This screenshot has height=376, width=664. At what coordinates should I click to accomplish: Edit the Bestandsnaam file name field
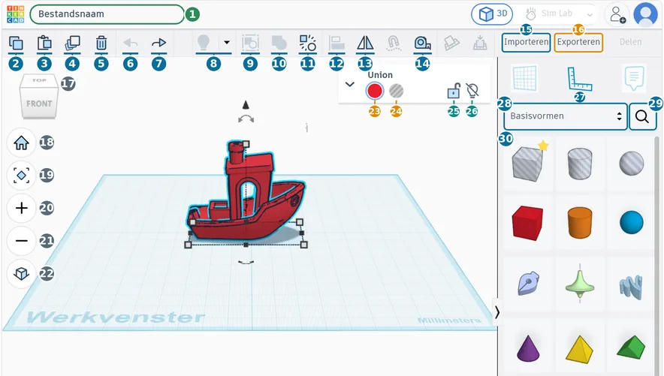coord(107,14)
